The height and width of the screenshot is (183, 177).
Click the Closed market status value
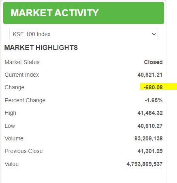153,62
